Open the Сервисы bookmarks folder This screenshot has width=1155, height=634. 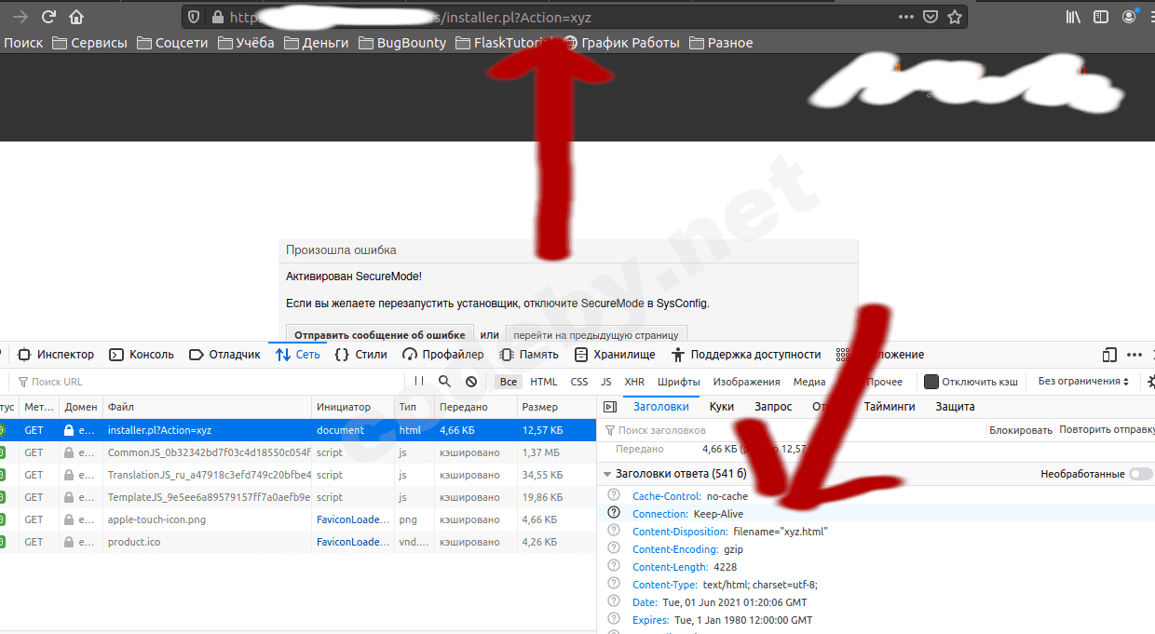click(90, 43)
